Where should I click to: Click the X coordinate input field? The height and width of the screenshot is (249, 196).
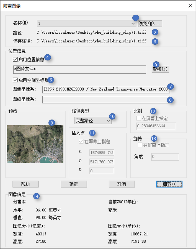(x=102, y=153)
